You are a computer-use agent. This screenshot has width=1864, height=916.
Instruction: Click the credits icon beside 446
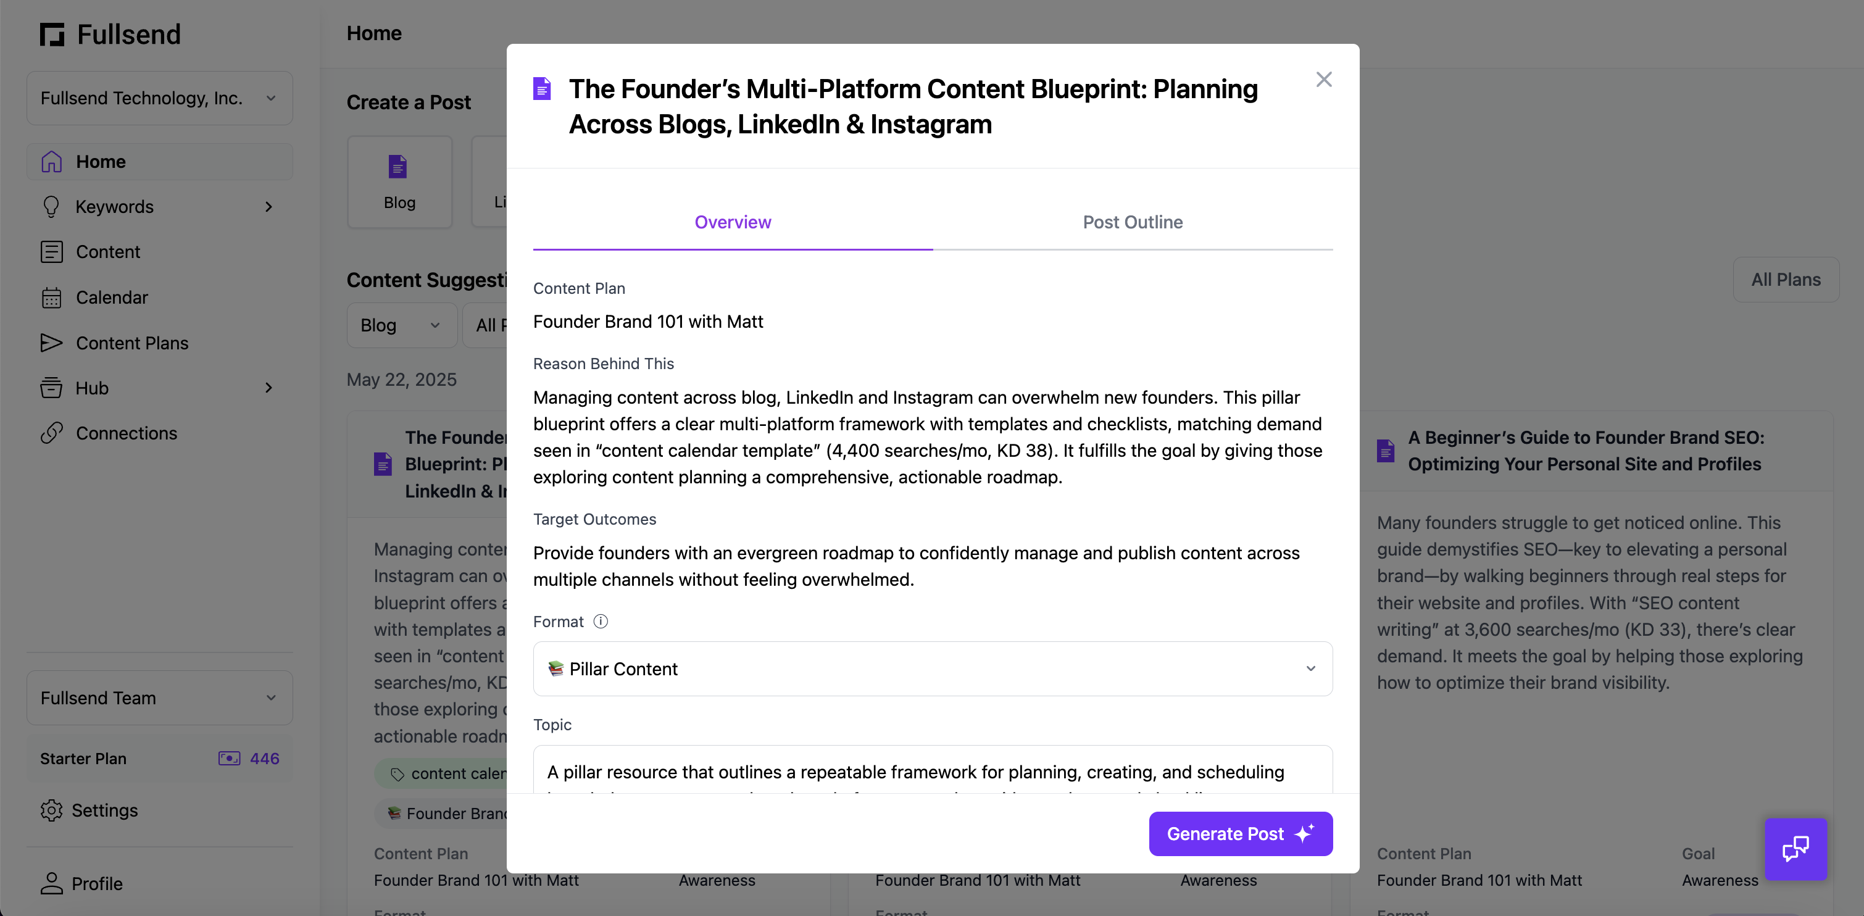[230, 758]
